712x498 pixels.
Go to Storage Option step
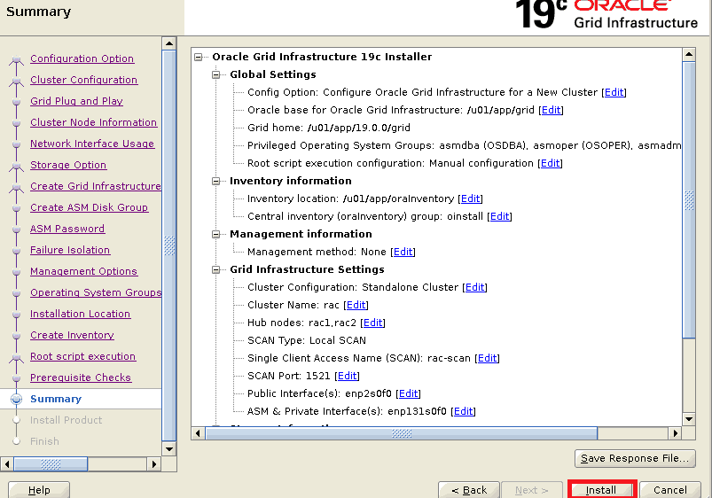68,165
